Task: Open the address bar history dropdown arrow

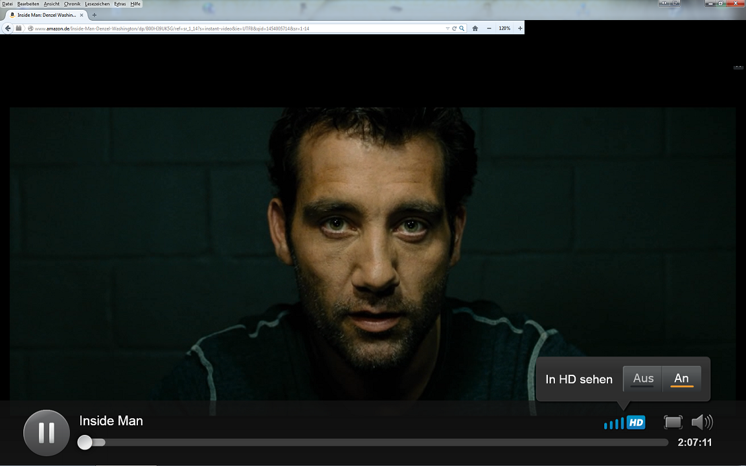Action: [447, 28]
